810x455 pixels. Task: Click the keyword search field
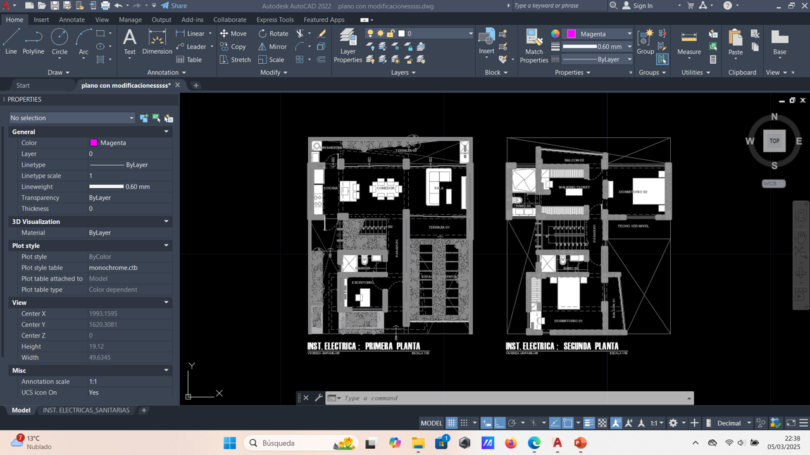(559, 6)
